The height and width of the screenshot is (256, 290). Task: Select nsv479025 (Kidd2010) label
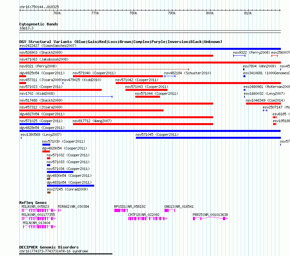coord(82,80)
